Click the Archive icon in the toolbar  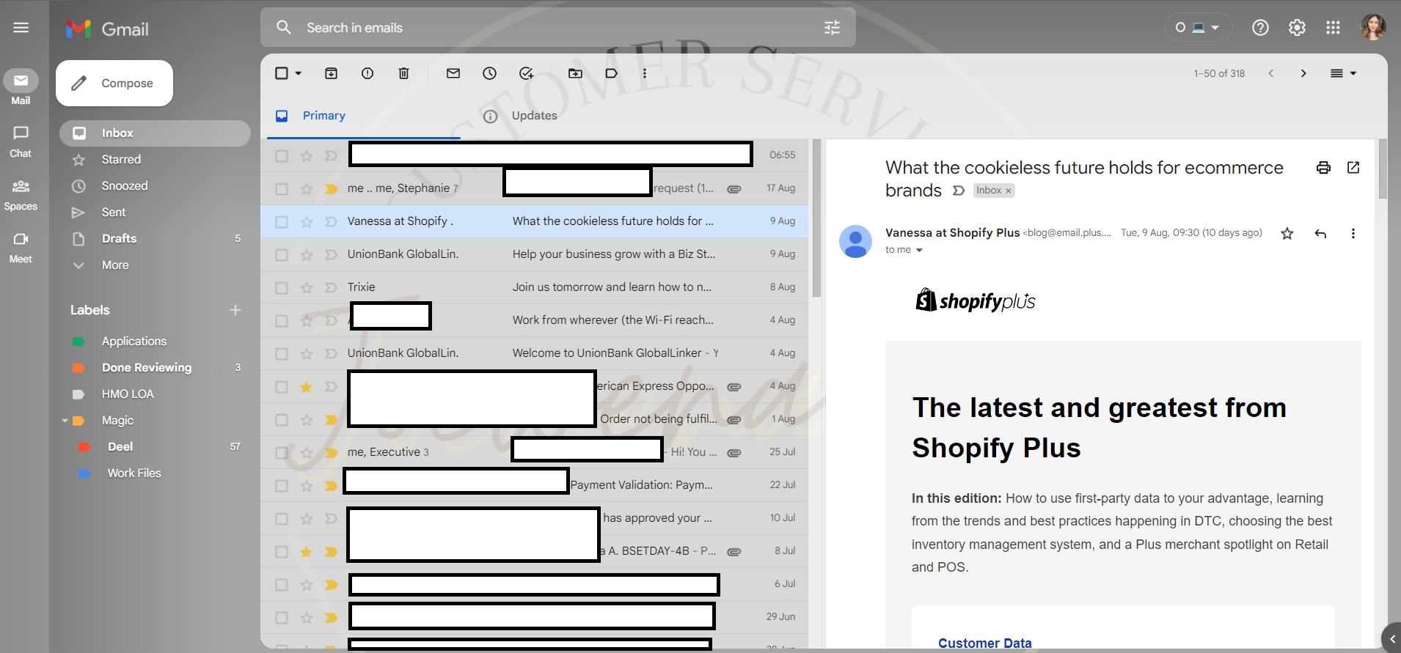pos(332,73)
